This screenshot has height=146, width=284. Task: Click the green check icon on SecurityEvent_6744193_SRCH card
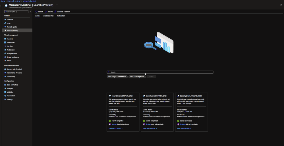tap(144, 121)
